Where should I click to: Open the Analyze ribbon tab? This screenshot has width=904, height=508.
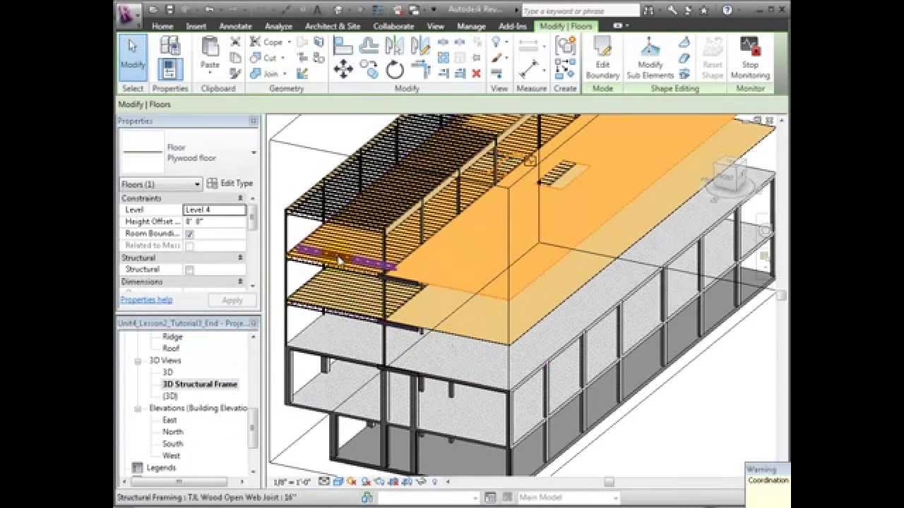278,26
